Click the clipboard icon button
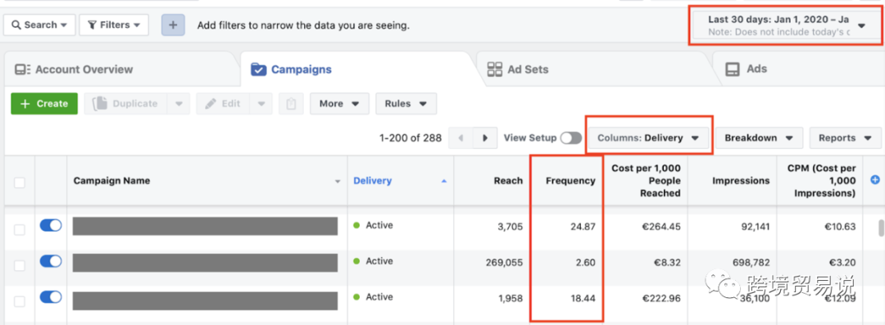This screenshot has width=885, height=325. (x=291, y=104)
